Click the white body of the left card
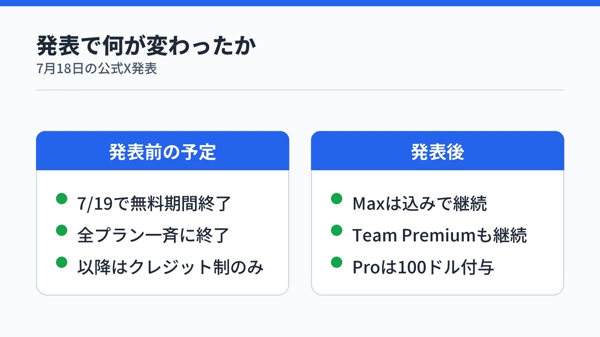 click(162, 232)
